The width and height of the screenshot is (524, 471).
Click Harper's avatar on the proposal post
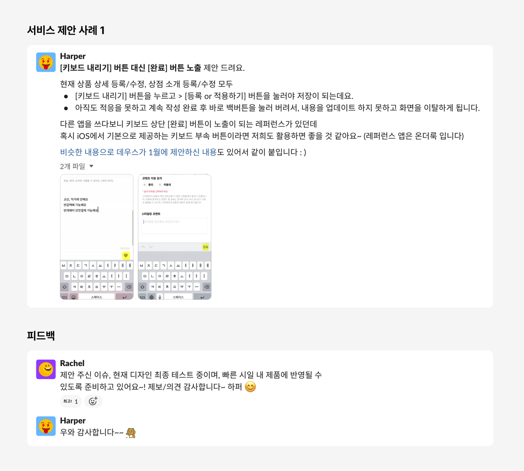click(46, 62)
